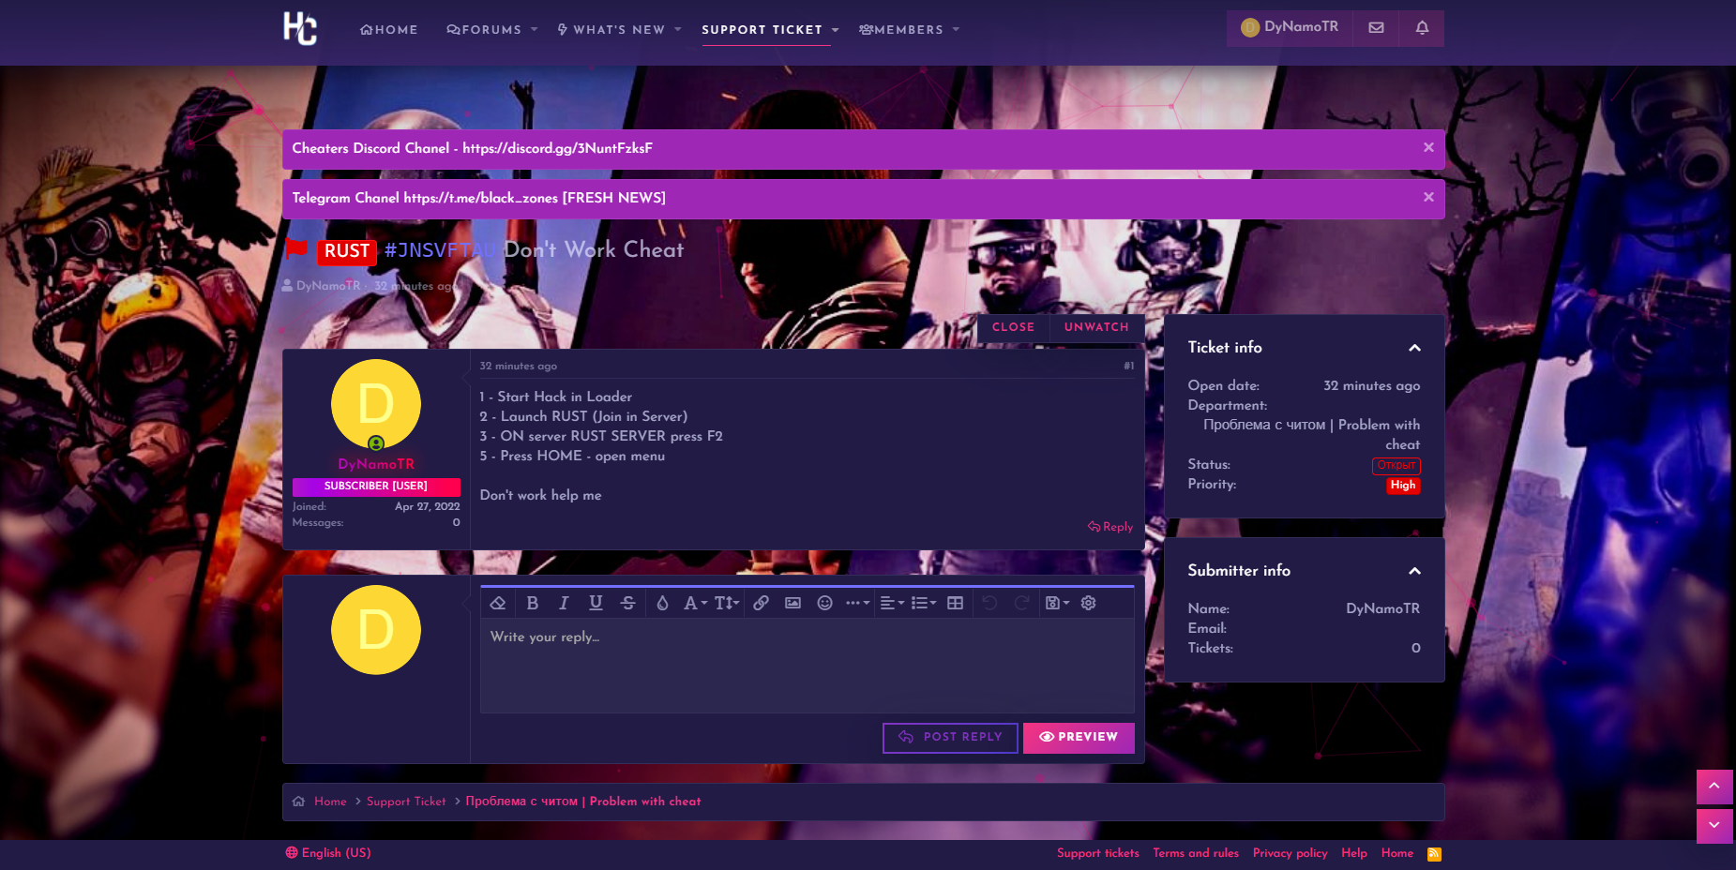Click Reply on the first post
This screenshot has height=870, width=1736.
tap(1110, 527)
